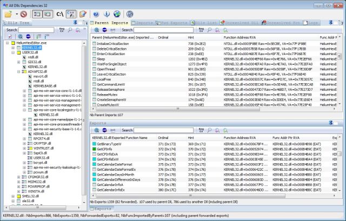
Task: Switch to the Fwd Exports tab
Action: (167, 23)
